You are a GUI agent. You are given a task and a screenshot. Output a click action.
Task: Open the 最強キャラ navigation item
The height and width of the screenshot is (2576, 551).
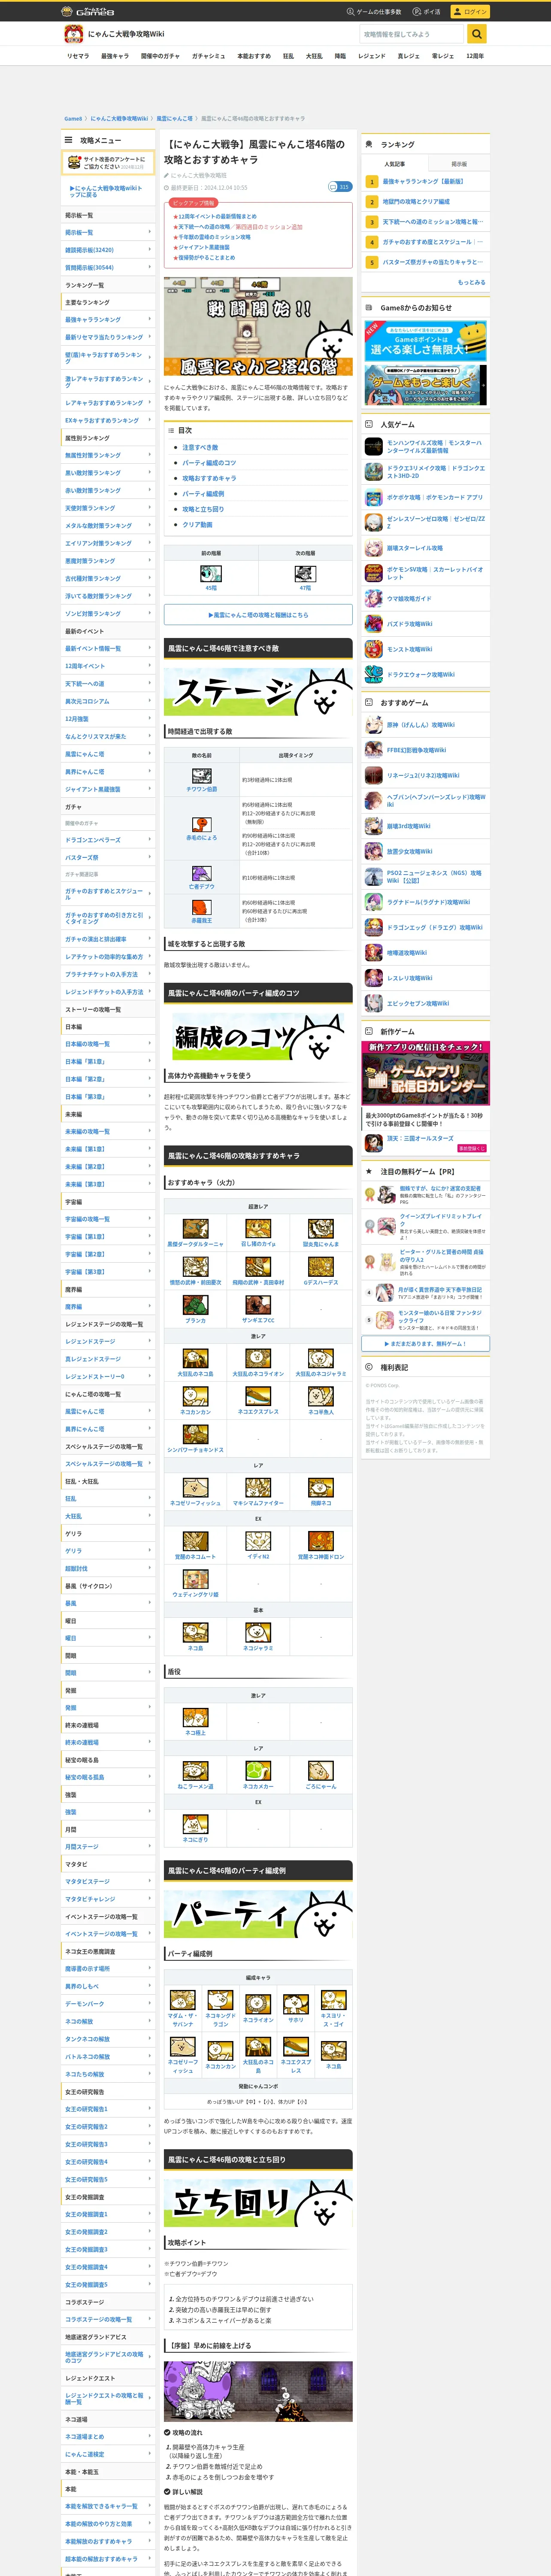[x=115, y=56]
